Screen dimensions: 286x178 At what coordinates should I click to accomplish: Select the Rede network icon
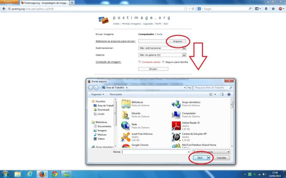[126, 126]
